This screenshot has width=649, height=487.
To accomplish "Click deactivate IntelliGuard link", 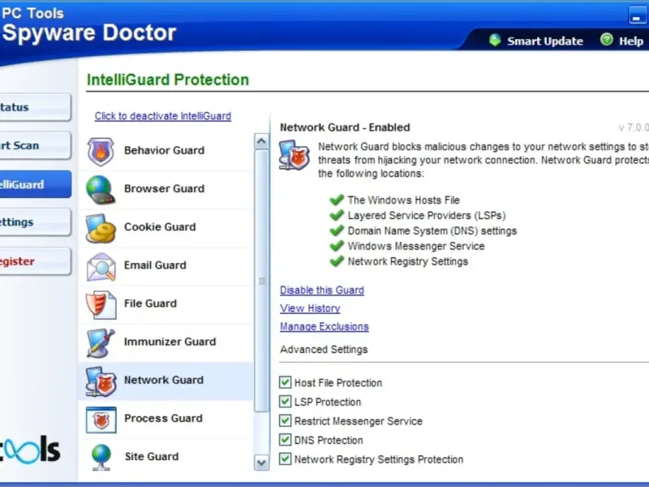I will pyautogui.click(x=163, y=116).
